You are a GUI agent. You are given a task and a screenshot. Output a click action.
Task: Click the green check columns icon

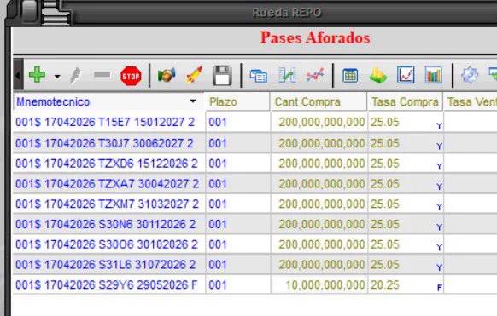click(287, 75)
